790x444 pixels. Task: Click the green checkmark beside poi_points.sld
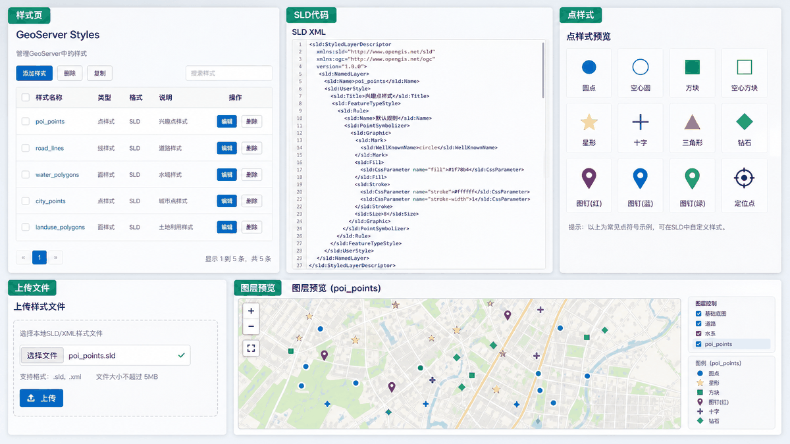click(181, 355)
